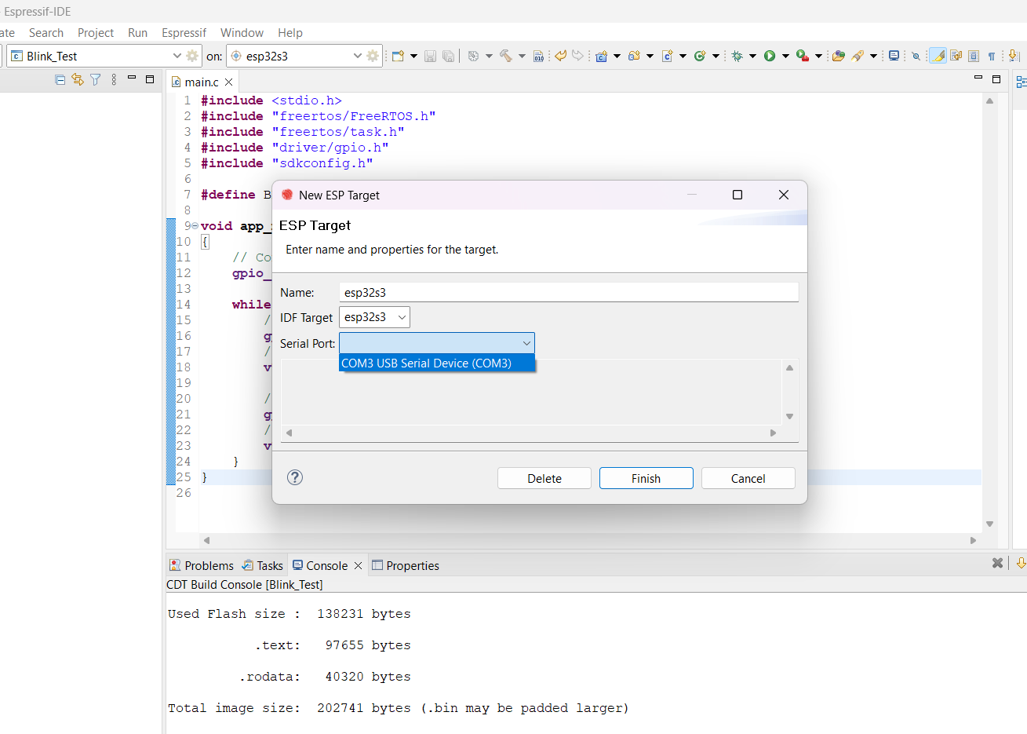Maximize the Project Explorer panel
The image size is (1027, 734).
(150, 79)
